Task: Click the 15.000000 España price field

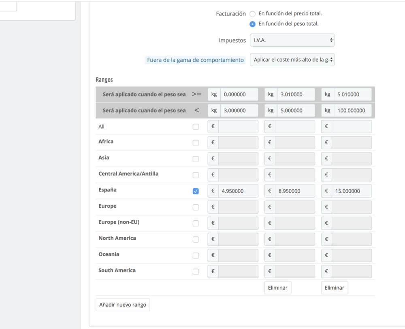Action: pyautogui.click(x=351, y=191)
